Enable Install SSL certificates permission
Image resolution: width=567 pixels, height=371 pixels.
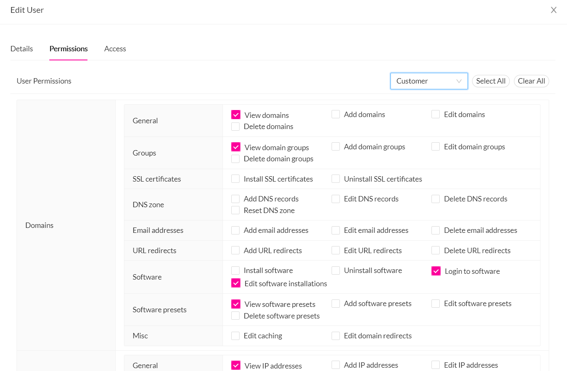(235, 179)
